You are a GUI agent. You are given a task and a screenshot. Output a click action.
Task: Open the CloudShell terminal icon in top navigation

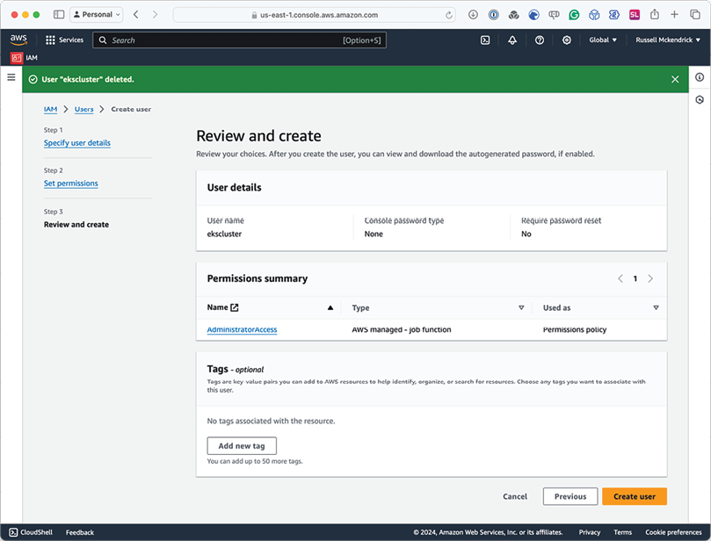click(484, 40)
